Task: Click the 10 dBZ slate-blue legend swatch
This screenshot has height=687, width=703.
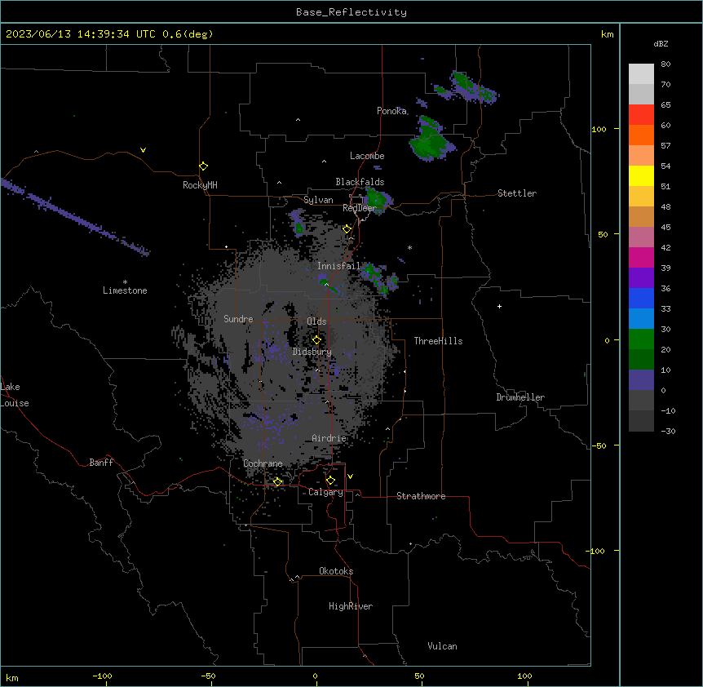Action: (641, 380)
